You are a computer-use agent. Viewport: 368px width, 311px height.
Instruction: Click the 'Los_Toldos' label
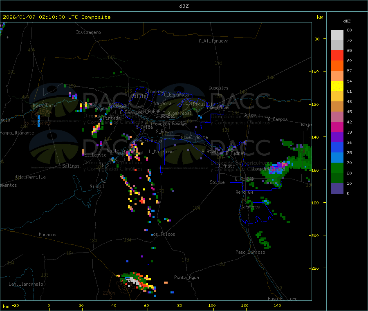point(163,234)
